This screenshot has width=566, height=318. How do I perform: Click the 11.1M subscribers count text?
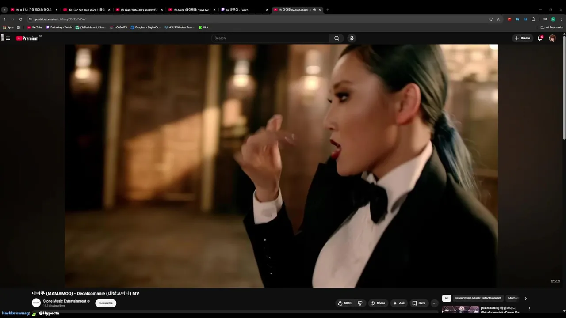pyautogui.click(x=54, y=306)
